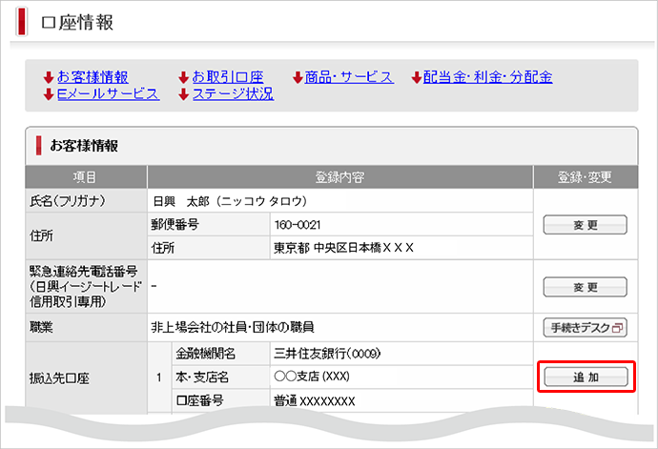The width and height of the screenshot is (658, 449).
Task: Click the 郵便番号 sub-label cell
Action: pos(209,225)
